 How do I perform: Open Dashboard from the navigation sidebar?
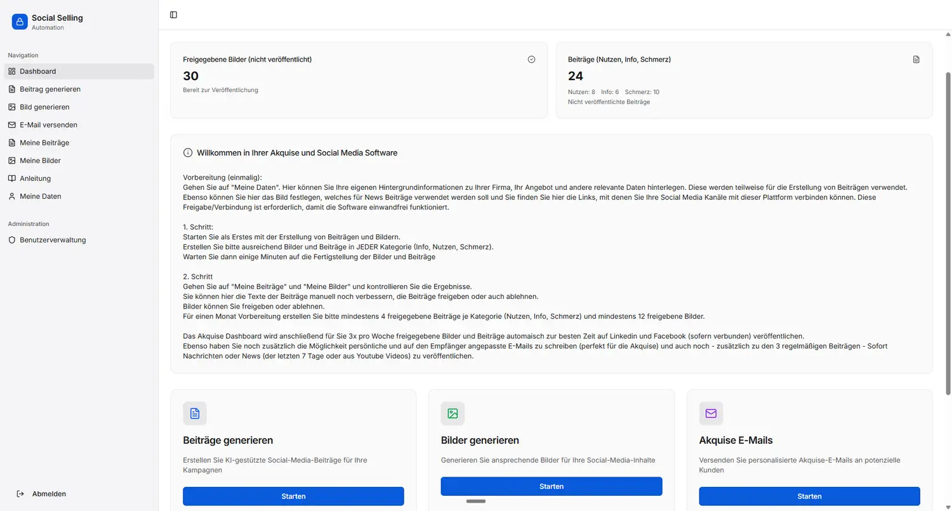(x=38, y=71)
